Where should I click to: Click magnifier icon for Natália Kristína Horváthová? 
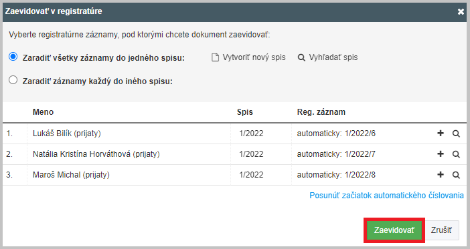456,154
